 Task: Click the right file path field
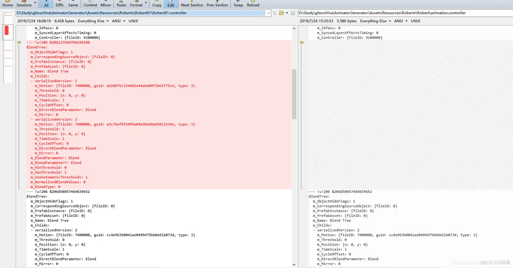point(406,13)
